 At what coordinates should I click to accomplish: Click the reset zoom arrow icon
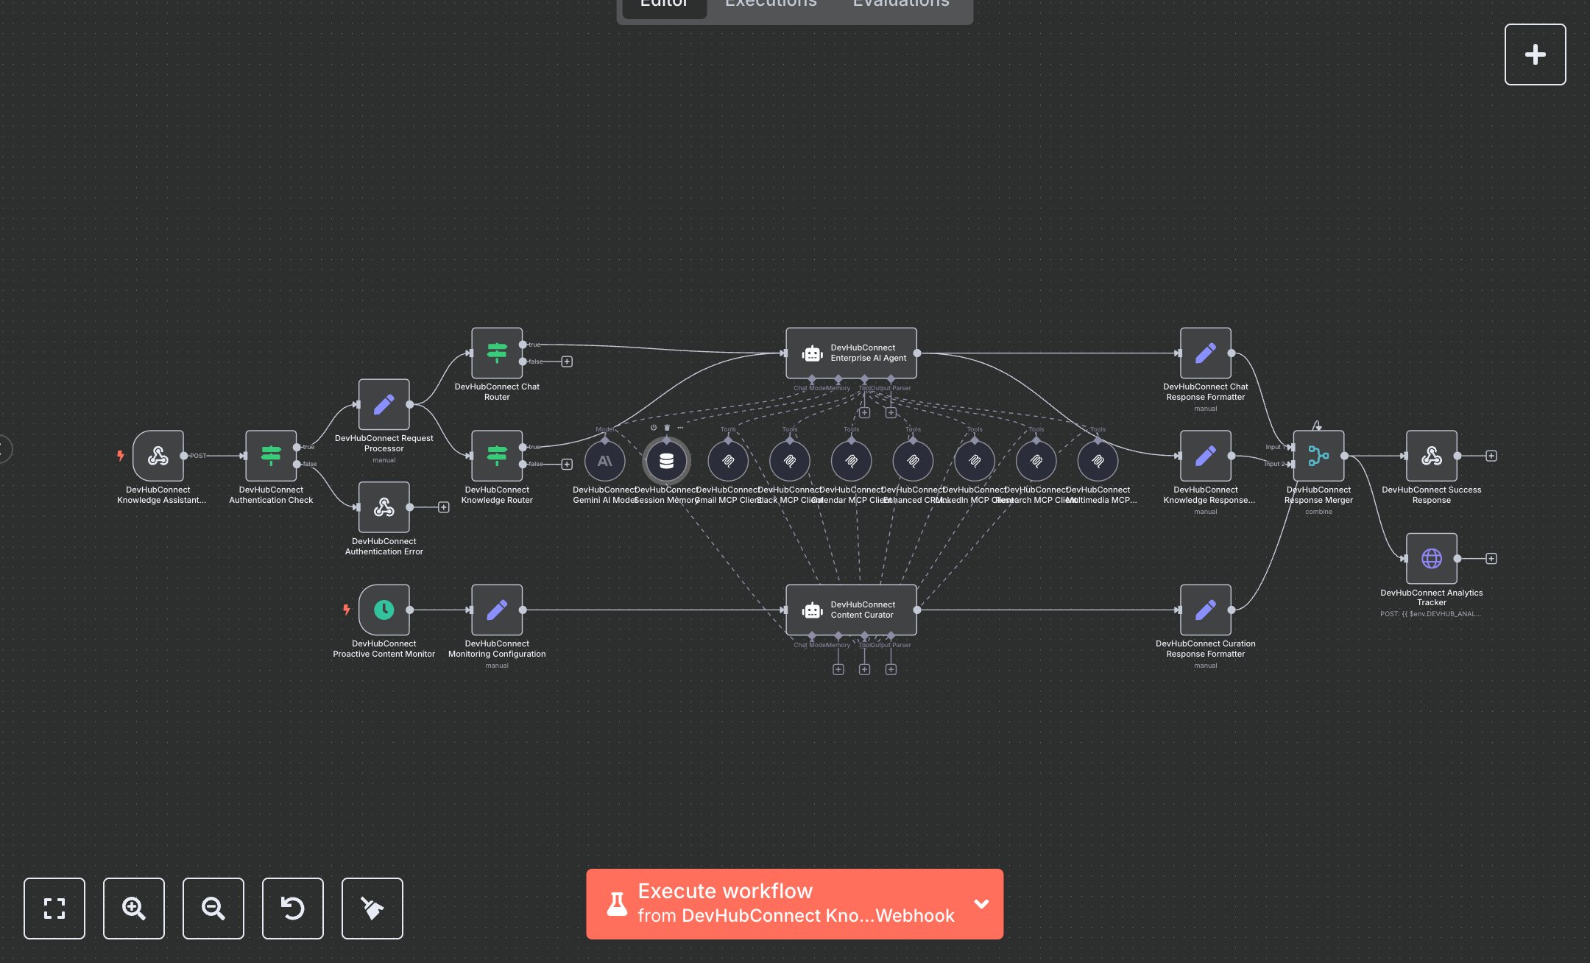click(x=293, y=909)
